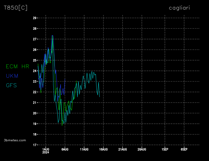Select the ECM HR legend entry

coord(18,66)
